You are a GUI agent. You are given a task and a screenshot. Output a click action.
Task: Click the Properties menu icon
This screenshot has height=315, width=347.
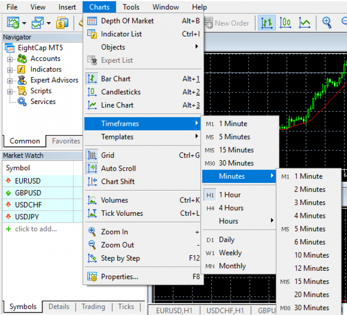tap(92, 276)
